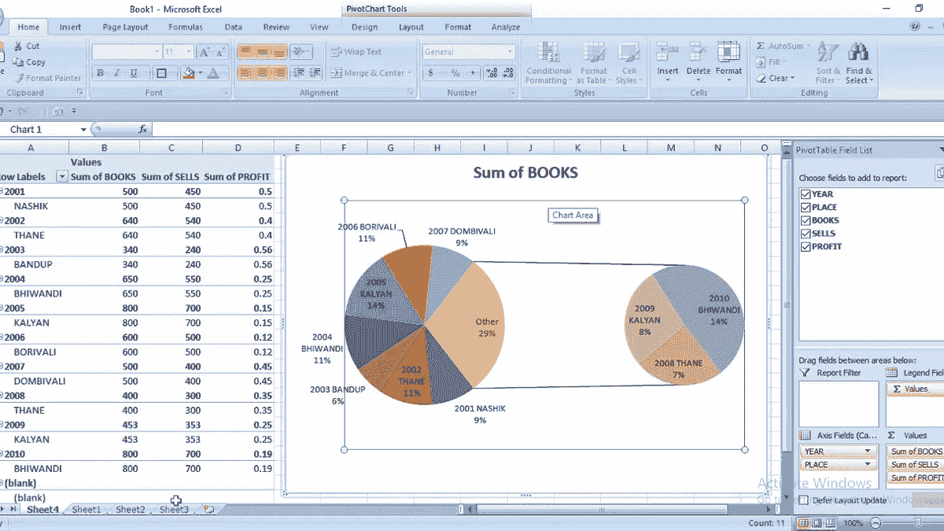Click the Copy icon in Clipboard group

tap(18, 62)
